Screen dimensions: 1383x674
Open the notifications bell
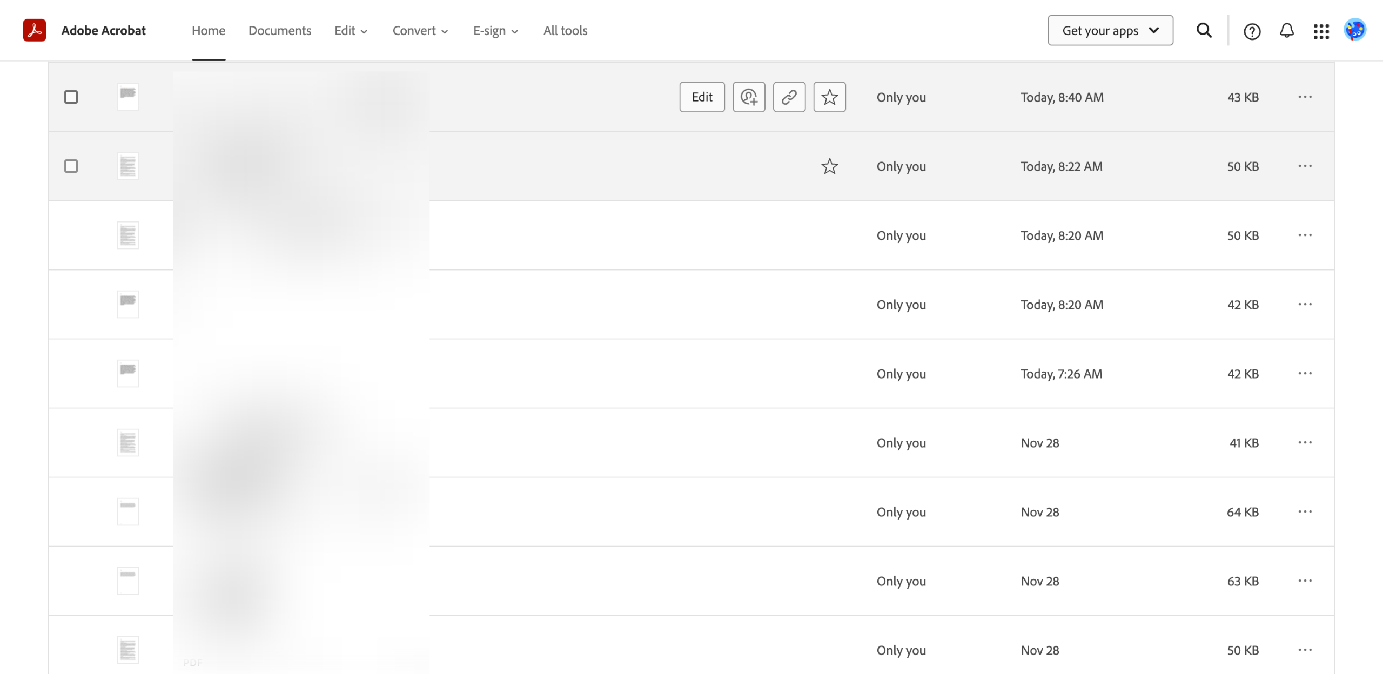(x=1287, y=30)
